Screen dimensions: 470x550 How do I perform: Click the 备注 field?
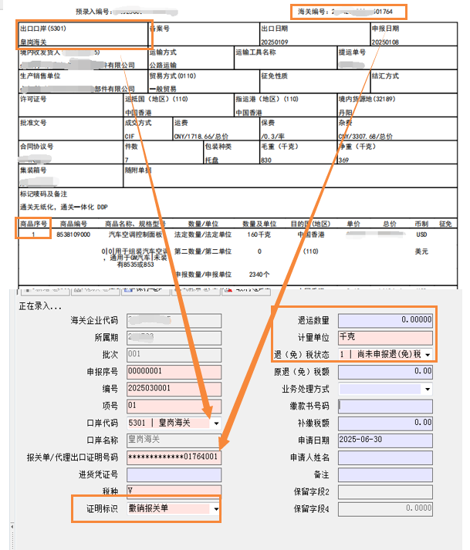click(x=385, y=474)
